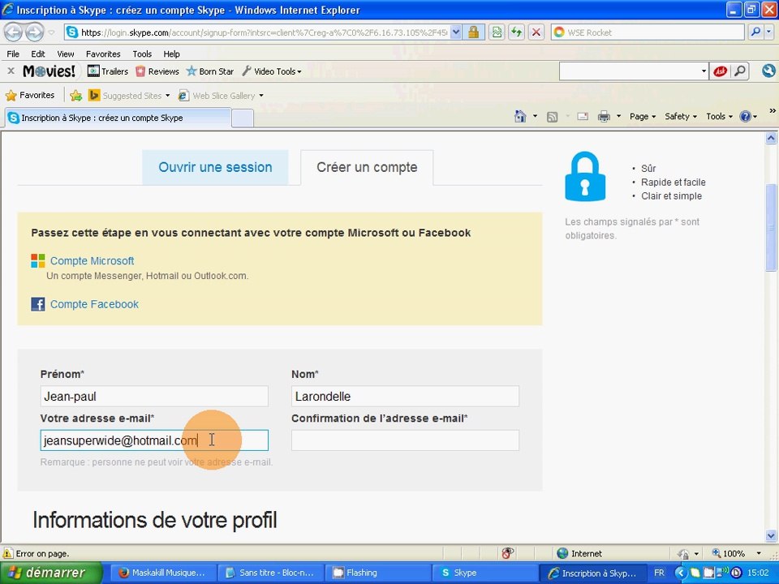This screenshot has width=779, height=584.
Task: Open Born Star from the Movies toolbar
Action: point(209,71)
